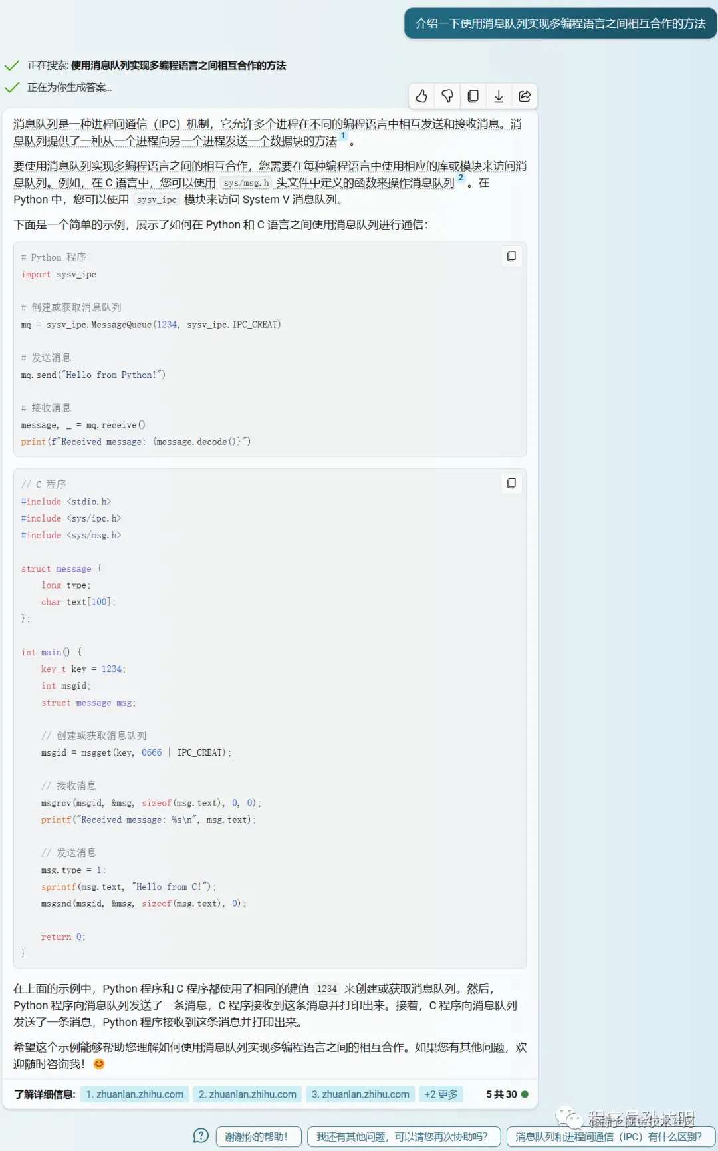Click the 'message, _ = mq.receive()' line
The image size is (718, 1151).
(83, 425)
